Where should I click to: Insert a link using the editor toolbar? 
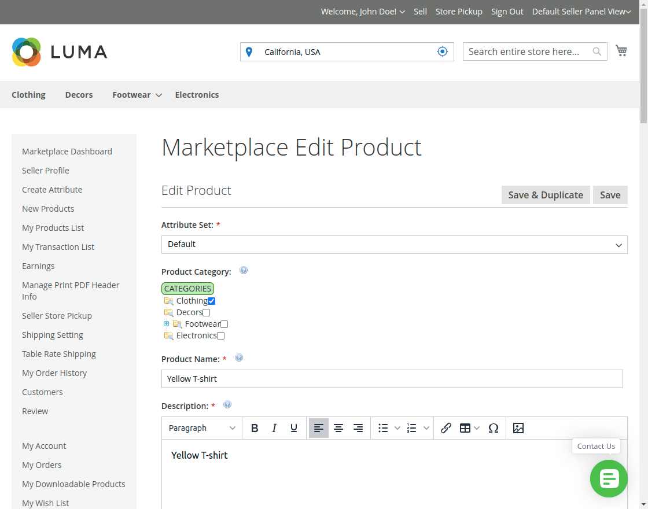[446, 428]
